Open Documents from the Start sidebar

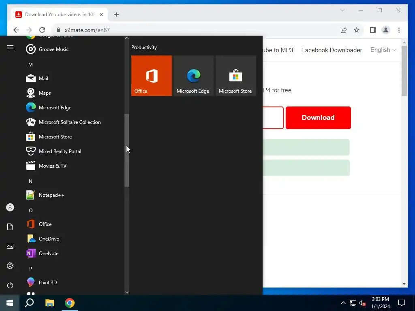point(10,227)
